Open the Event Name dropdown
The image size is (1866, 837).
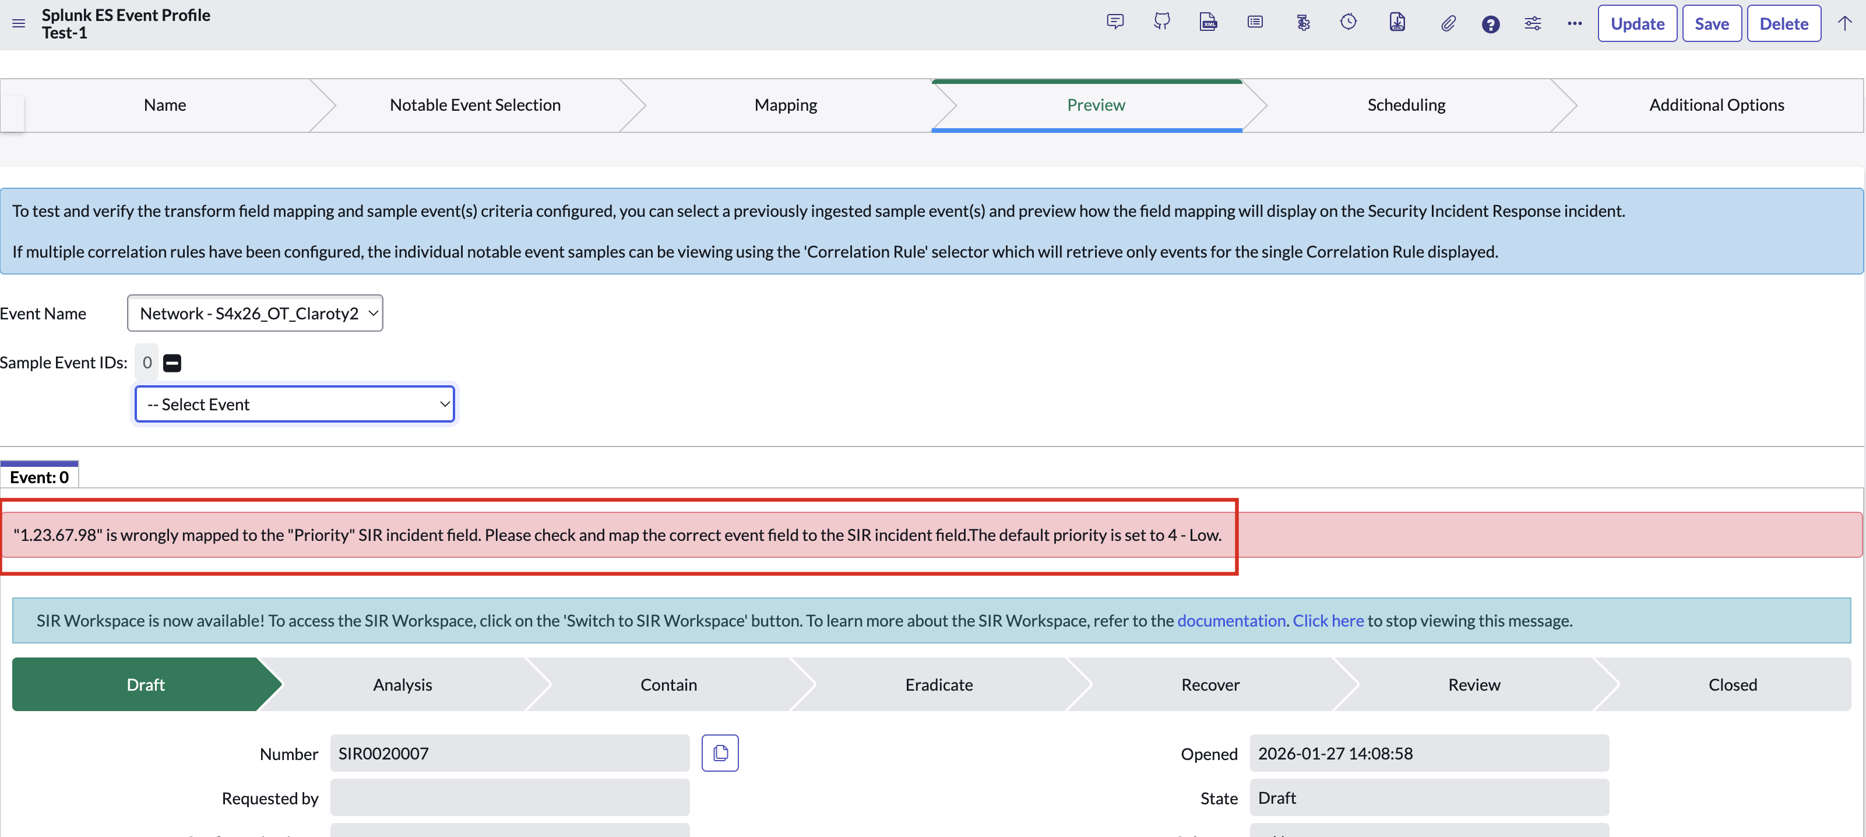[255, 313]
